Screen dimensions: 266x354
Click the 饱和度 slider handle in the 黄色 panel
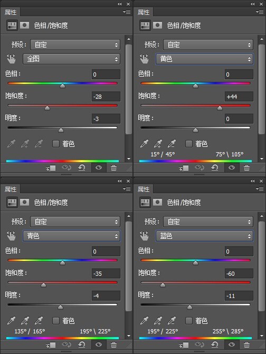[220, 108]
